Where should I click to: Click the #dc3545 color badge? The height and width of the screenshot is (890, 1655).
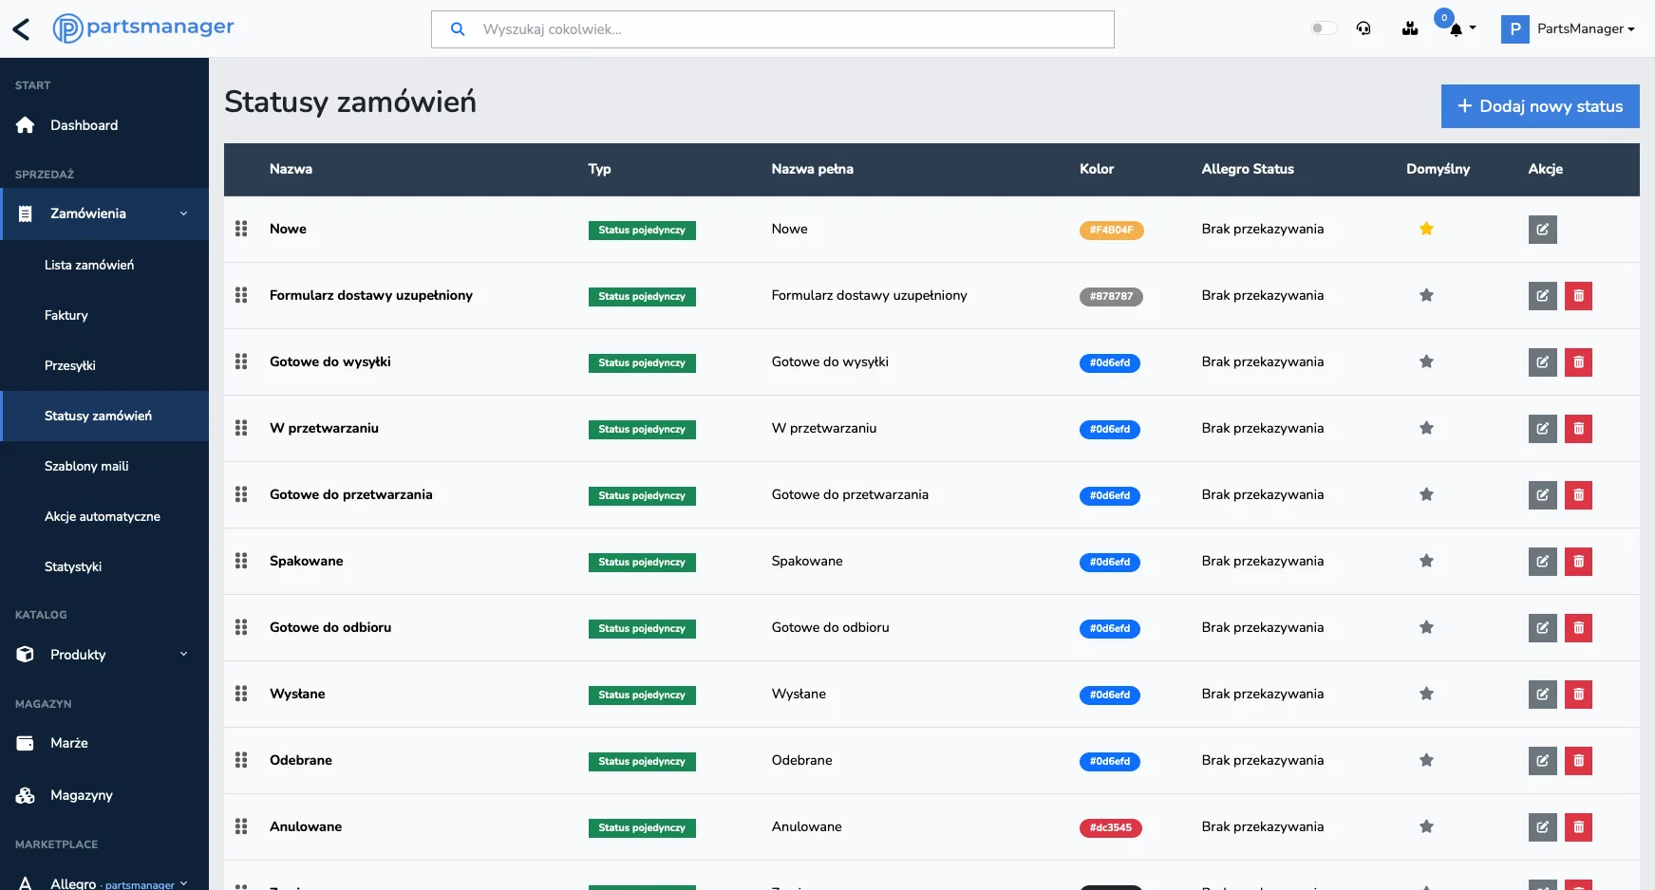(1110, 827)
